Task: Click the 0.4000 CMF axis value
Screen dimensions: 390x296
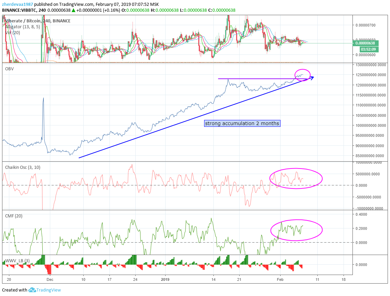Action: pyautogui.click(x=361, y=214)
